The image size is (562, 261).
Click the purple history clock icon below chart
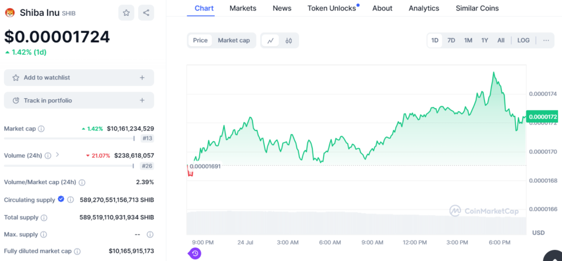pyautogui.click(x=195, y=253)
